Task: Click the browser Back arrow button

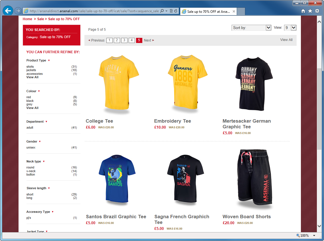Action: [x=8, y=11]
